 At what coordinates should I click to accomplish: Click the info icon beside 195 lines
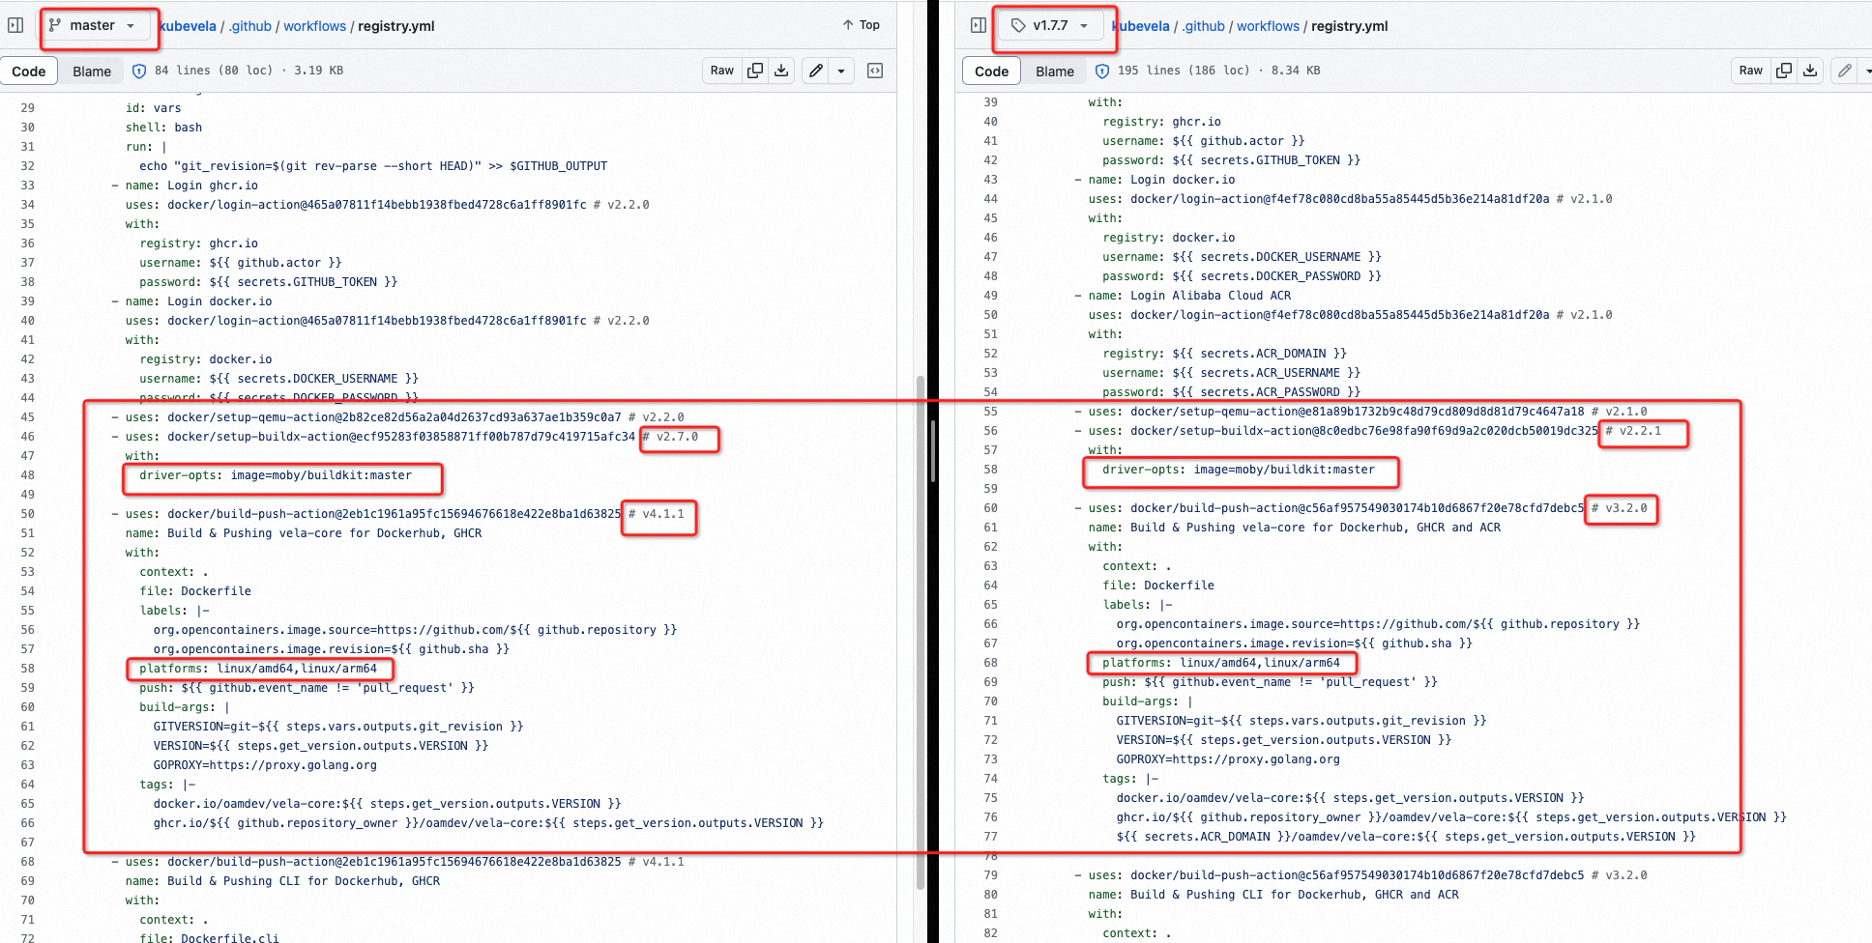pyautogui.click(x=1102, y=70)
